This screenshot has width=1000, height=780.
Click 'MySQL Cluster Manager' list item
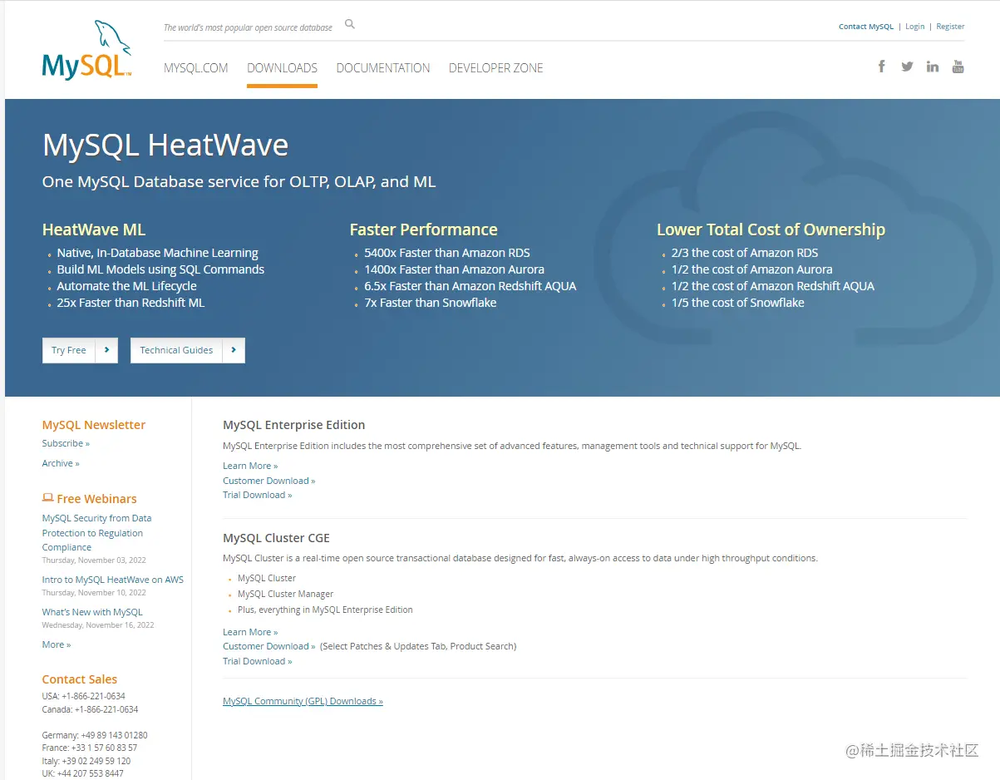286,594
